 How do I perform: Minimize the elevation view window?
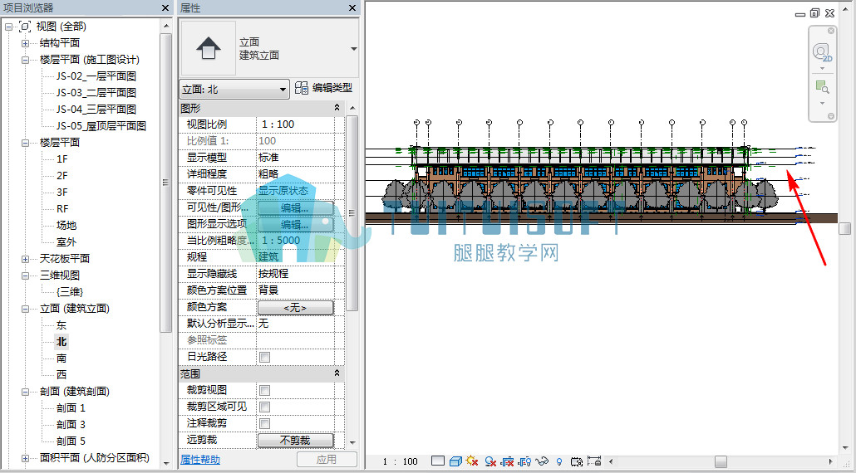800,14
